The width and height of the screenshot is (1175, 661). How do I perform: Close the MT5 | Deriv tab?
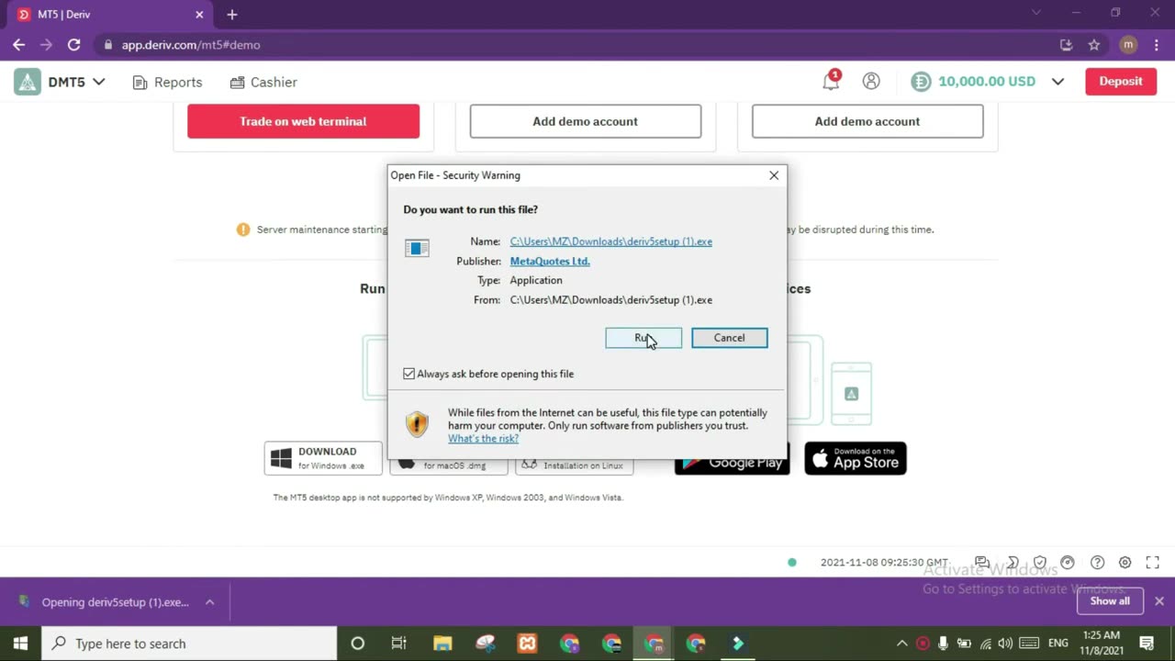tap(199, 15)
